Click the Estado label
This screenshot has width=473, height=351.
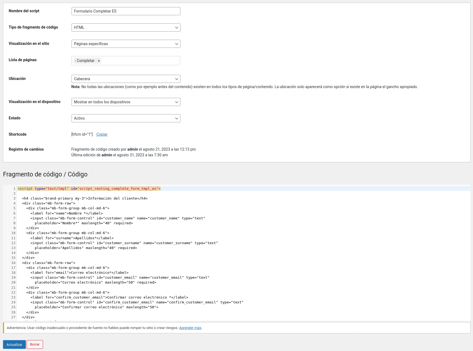[14, 118]
